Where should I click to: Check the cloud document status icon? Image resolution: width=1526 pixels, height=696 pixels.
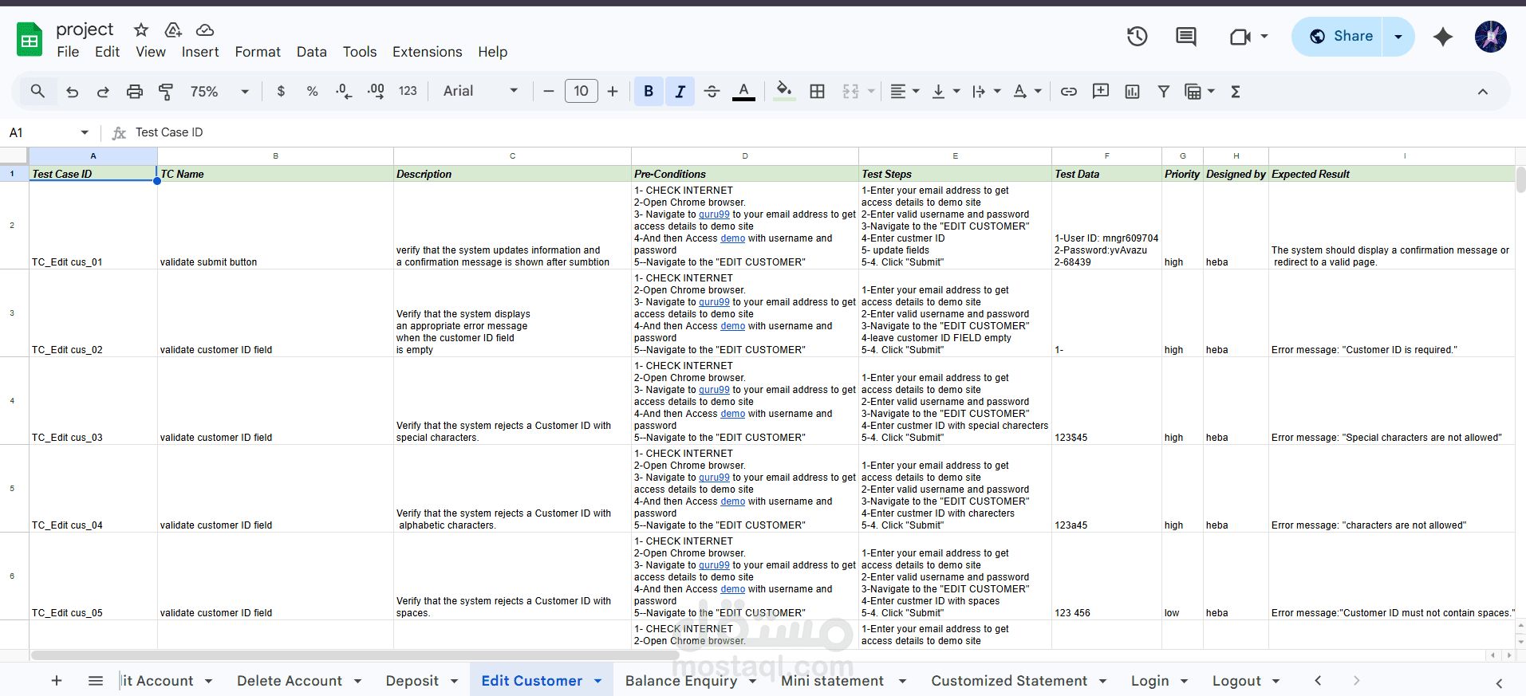click(205, 30)
